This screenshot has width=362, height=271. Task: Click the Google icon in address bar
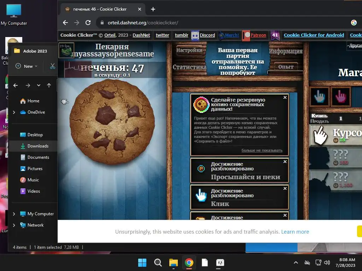point(354,23)
